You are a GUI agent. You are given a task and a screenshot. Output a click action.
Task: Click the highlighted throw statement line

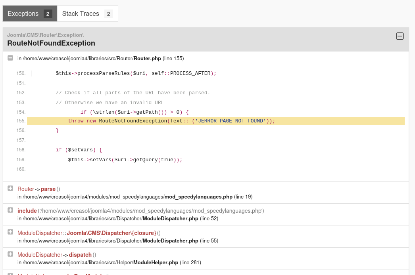[171, 121]
